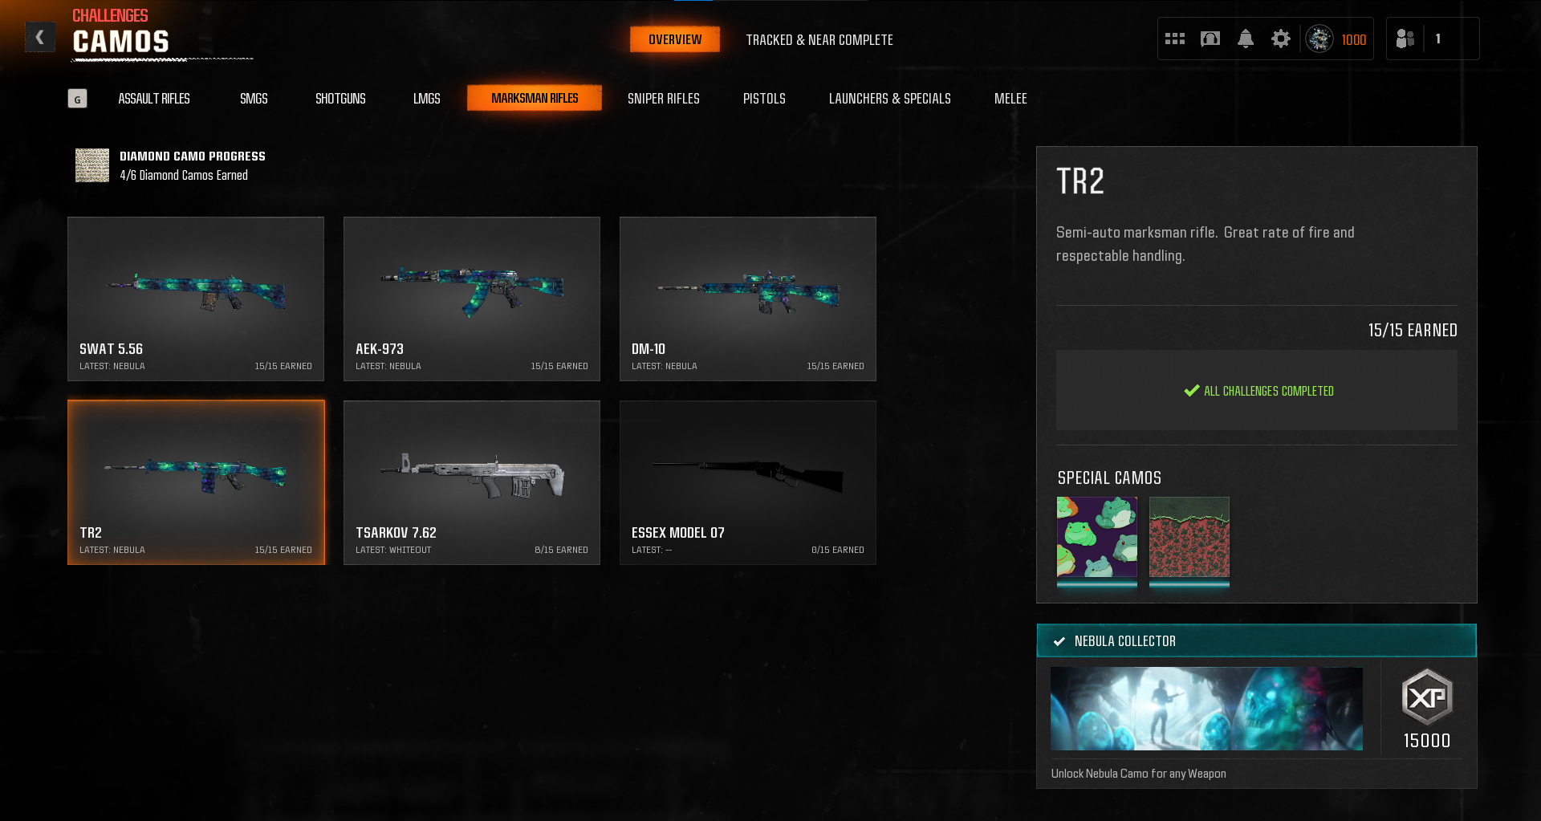This screenshot has height=821, width=1541.
Task: Select the DM-10 weapon card
Action: coord(748,299)
